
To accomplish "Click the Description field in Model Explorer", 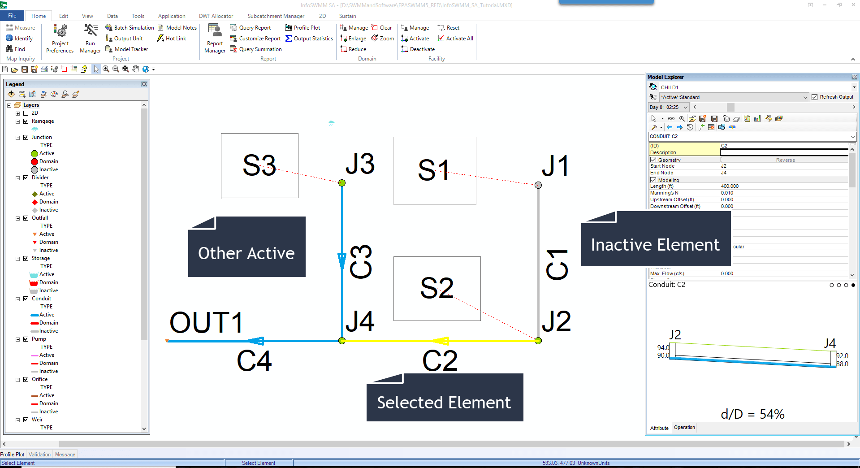I will [784, 152].
